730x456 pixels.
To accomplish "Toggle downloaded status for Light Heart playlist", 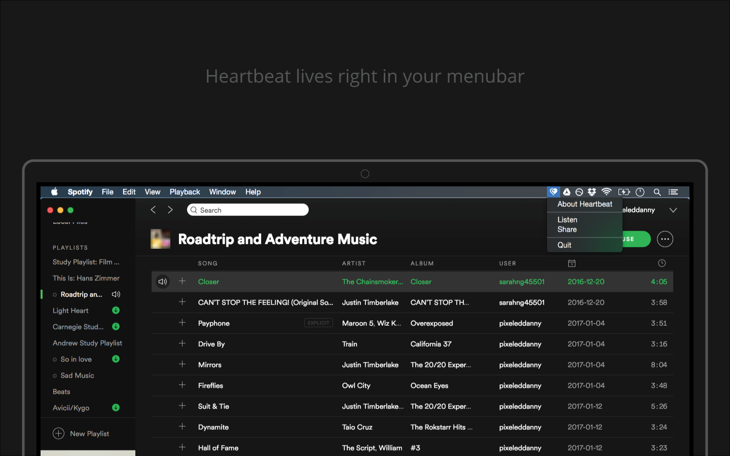I will pos(116,310).
